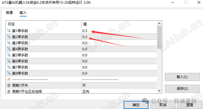The height and width of the screenshot is (109, 203).
Task: Click the ½ icon beside 第1单手数
Action: tap(9, 31)
